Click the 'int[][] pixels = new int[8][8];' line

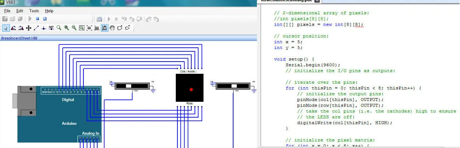[319, 24]
